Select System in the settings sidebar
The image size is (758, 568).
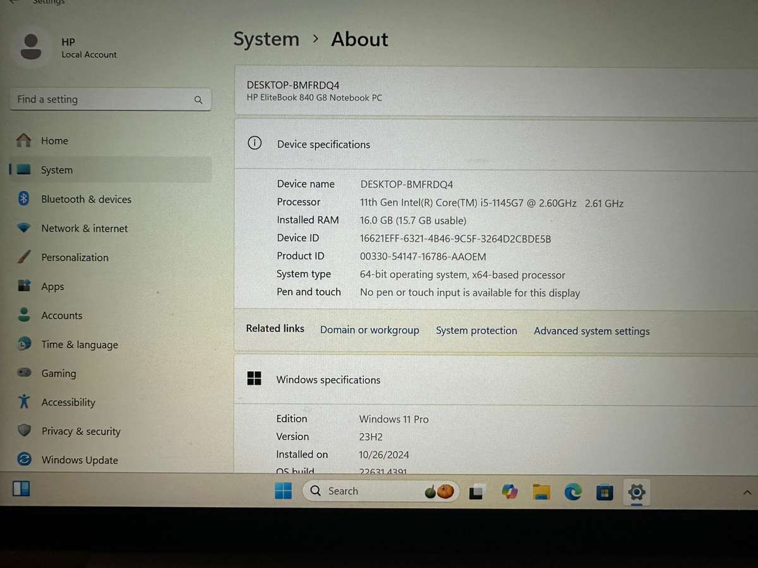tap(57, 170)
